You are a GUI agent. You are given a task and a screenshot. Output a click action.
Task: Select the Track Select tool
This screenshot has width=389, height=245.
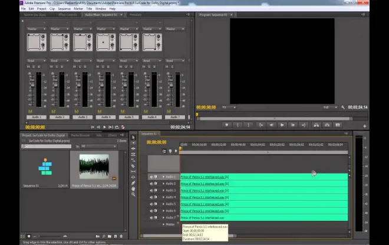pos(133,143)
